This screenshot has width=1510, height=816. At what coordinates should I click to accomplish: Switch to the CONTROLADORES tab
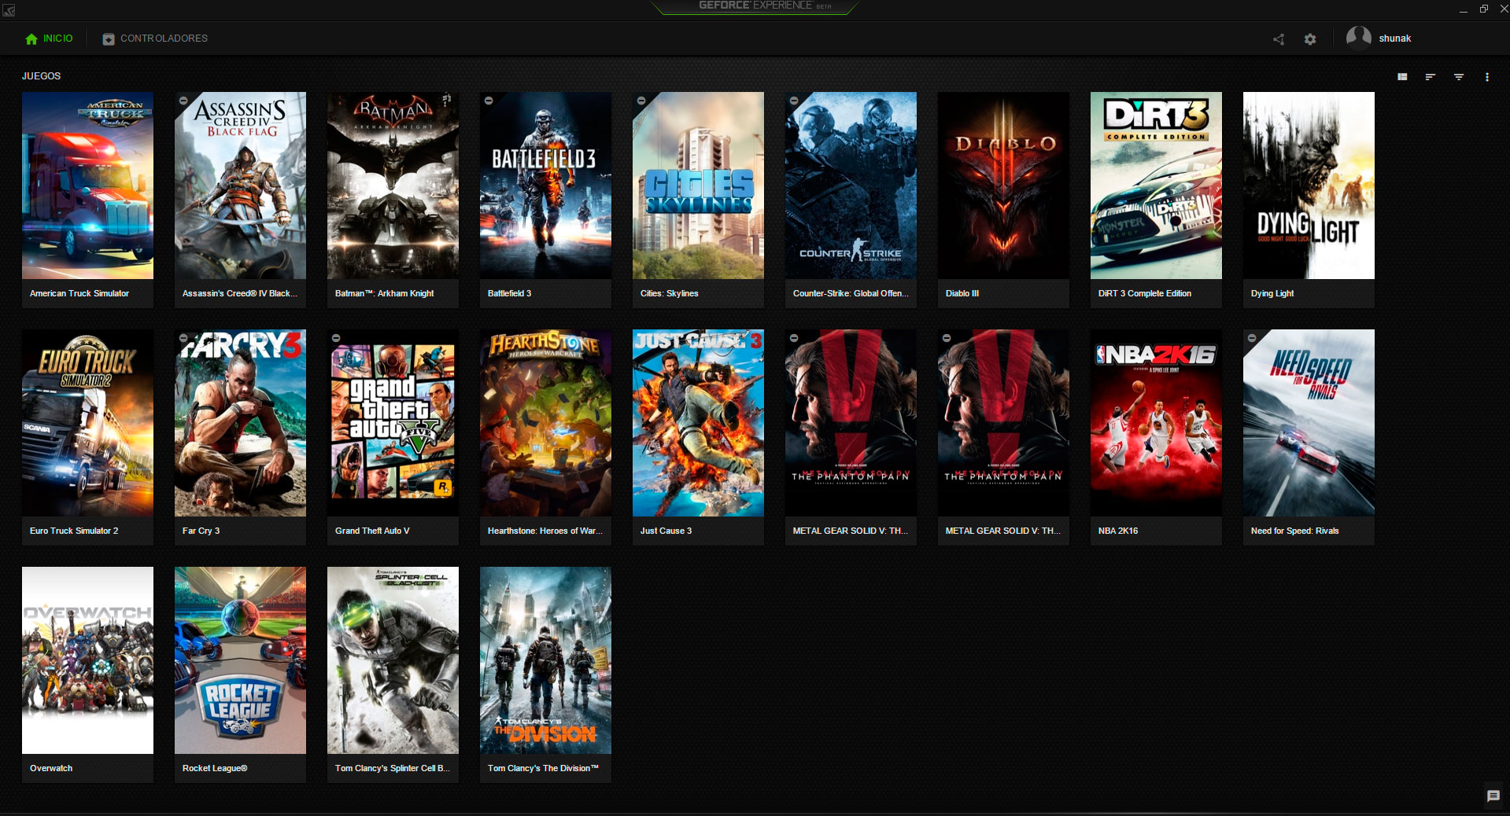(155, 39)
